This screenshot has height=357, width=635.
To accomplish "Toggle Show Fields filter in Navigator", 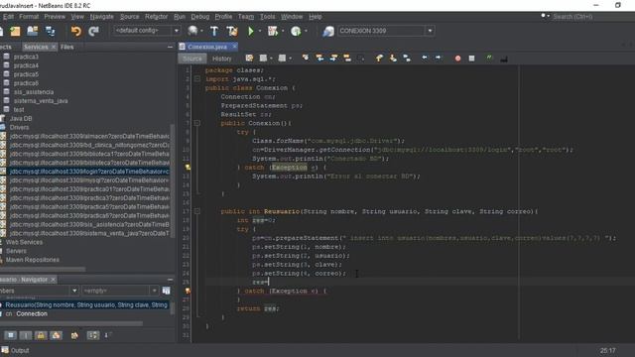I will tap(26, 335).
